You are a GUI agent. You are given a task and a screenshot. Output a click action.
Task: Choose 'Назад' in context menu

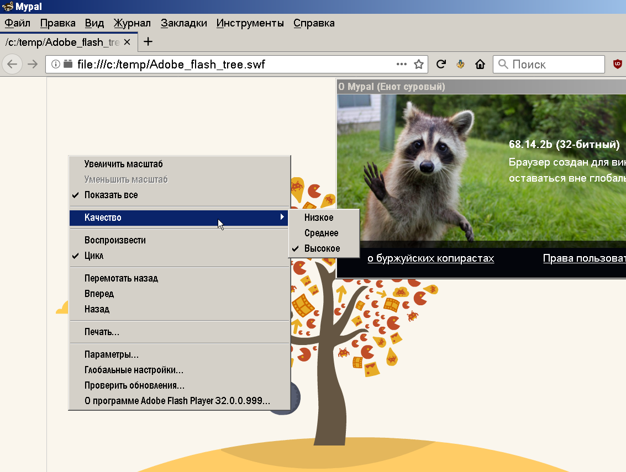179,309
